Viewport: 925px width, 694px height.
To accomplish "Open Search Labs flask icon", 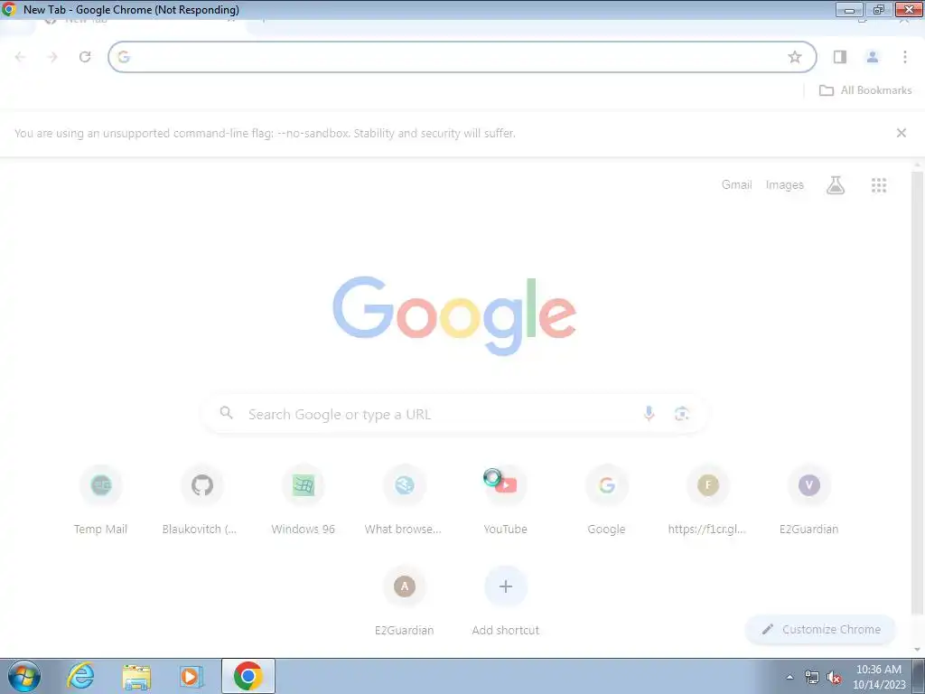I will 836,185.
